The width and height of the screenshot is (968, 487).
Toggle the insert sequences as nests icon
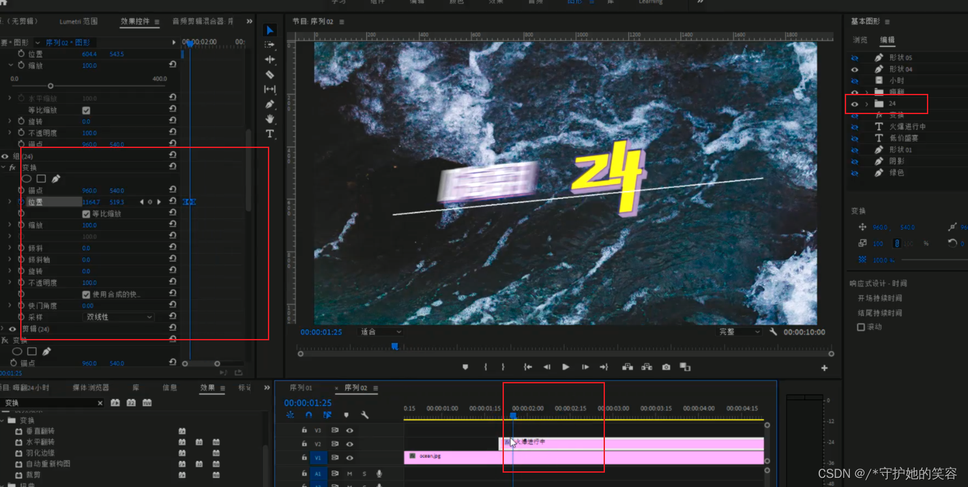click(290, 415)
